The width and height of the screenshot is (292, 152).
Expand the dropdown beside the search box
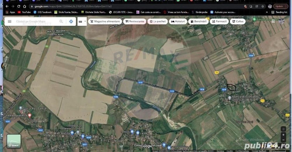coord(82,22)
